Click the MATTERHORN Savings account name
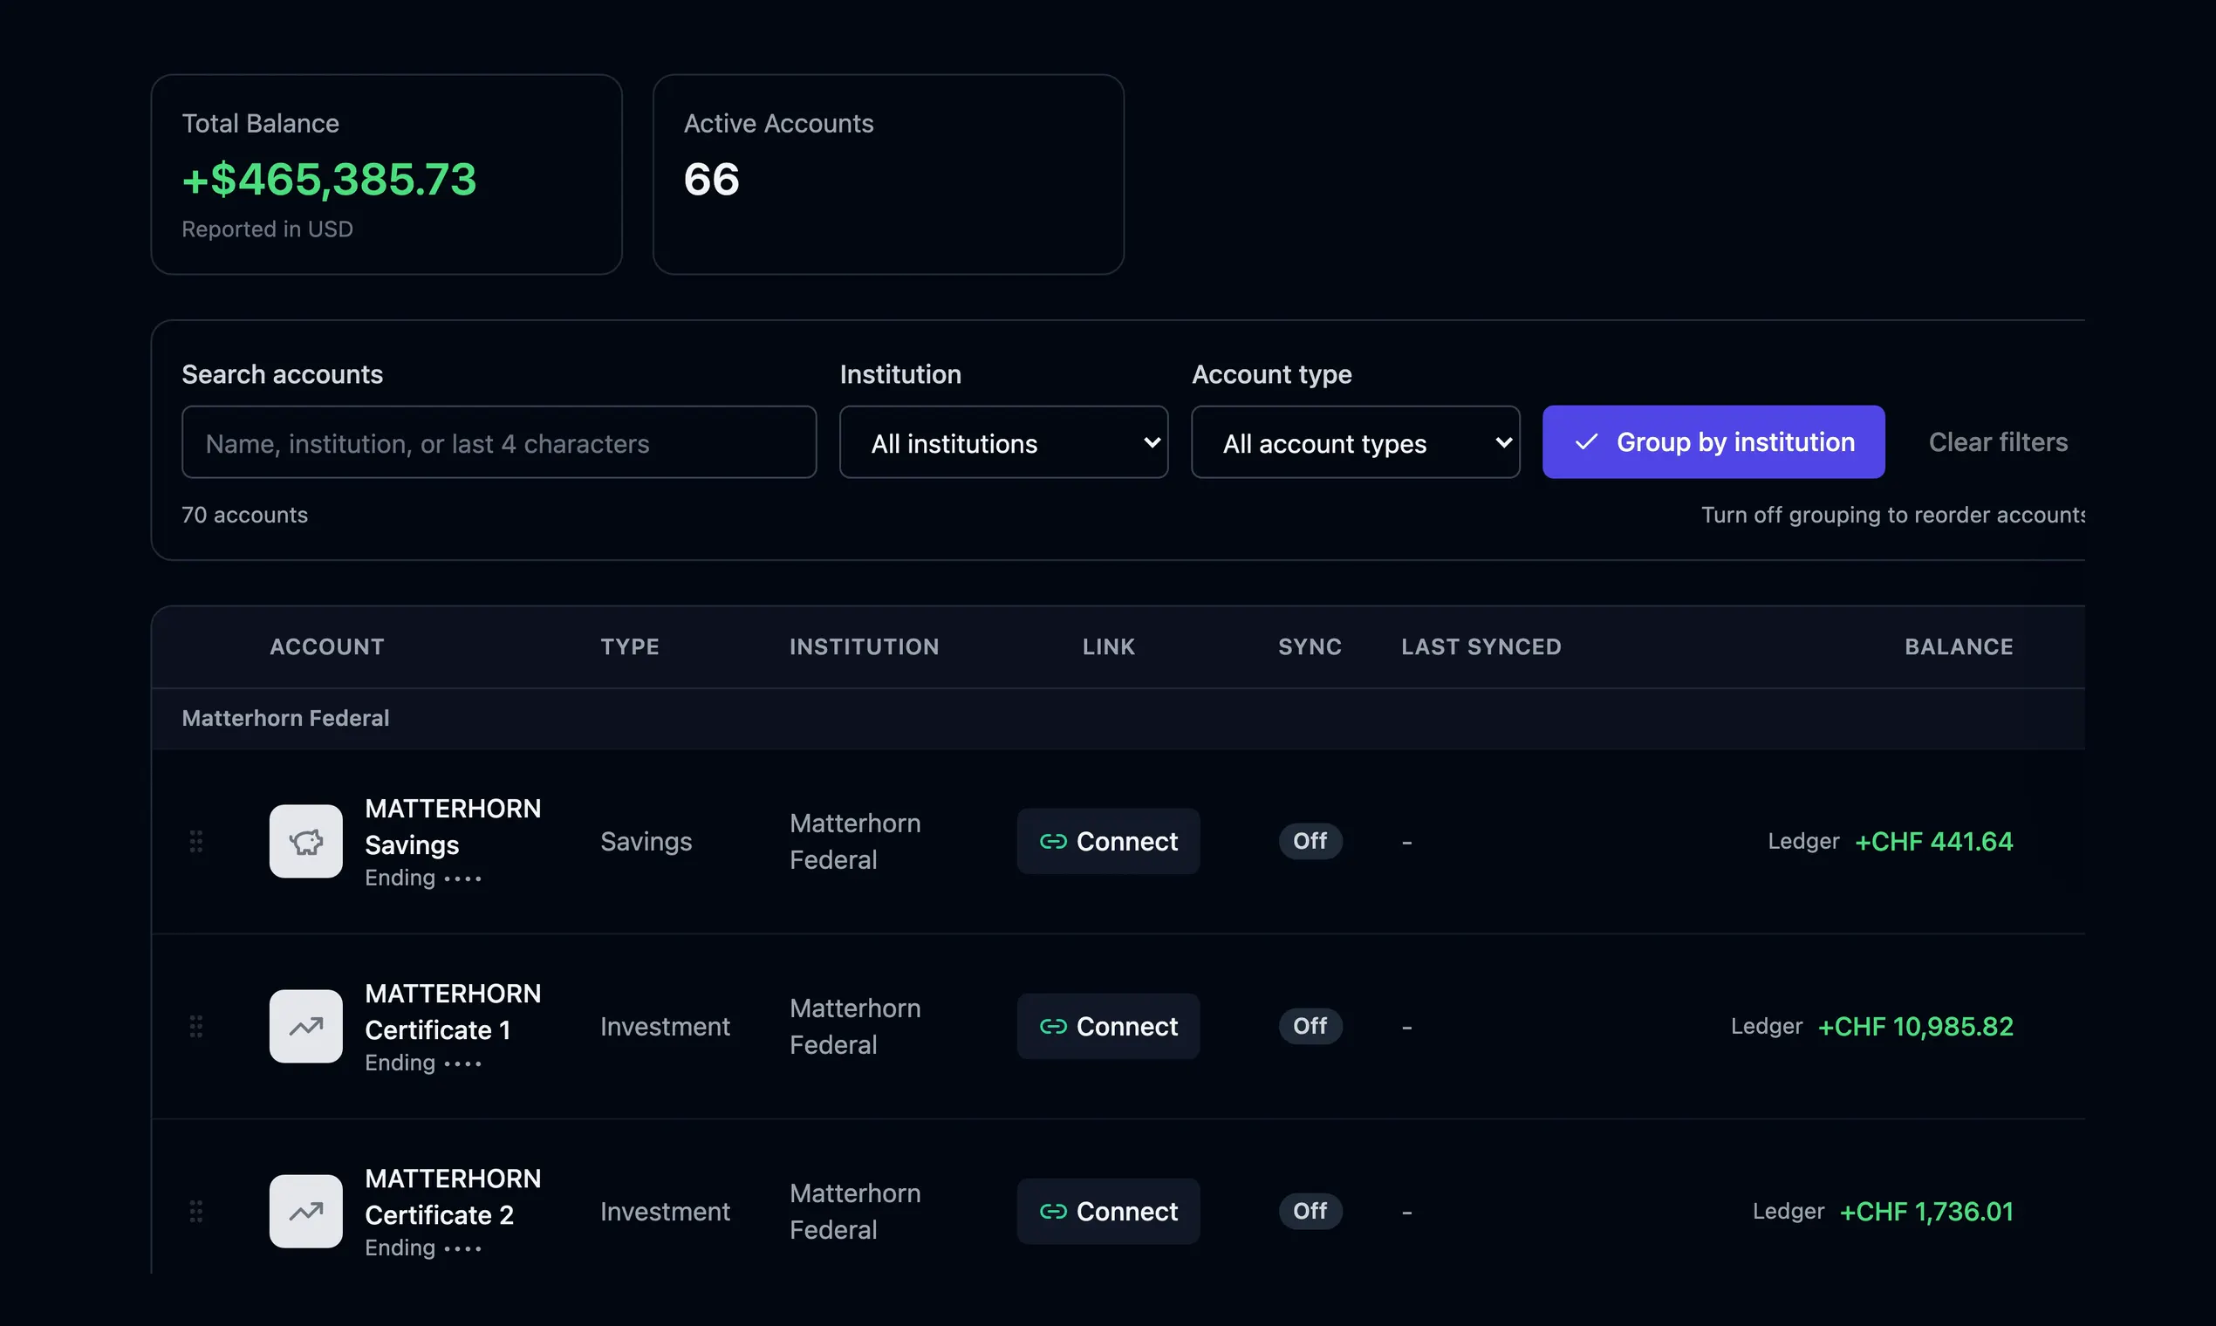The image size is (2216, 1326). click(453, 826)
